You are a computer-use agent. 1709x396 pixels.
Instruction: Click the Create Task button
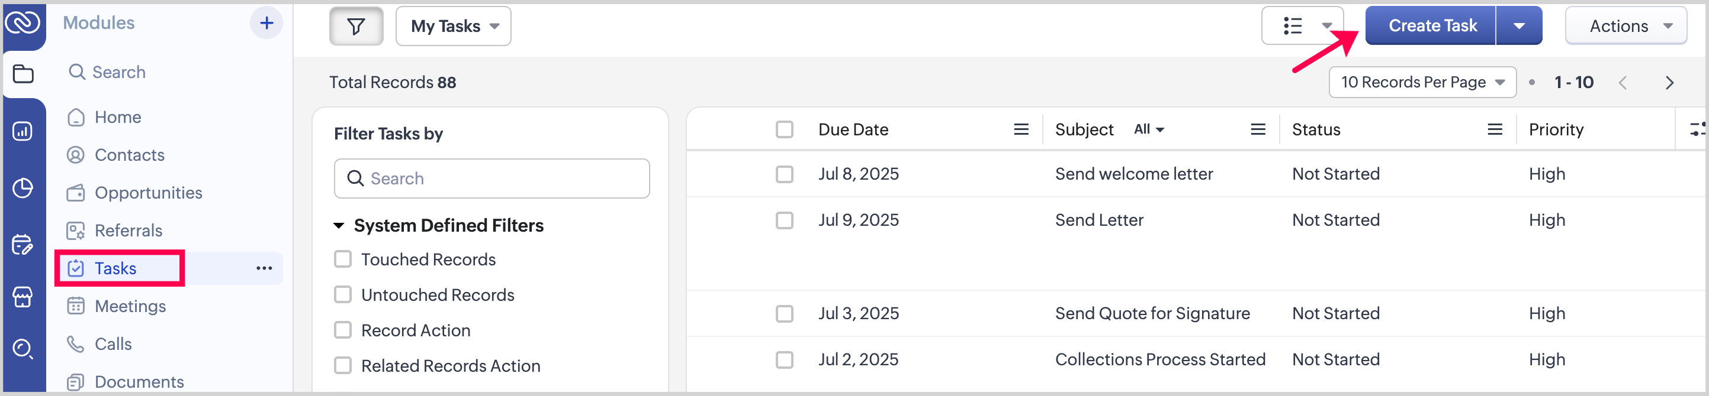1432,26
